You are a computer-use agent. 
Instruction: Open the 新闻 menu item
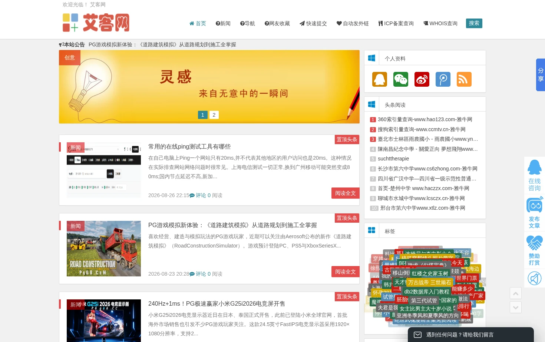pyautogui.click(x=223, y=23)
